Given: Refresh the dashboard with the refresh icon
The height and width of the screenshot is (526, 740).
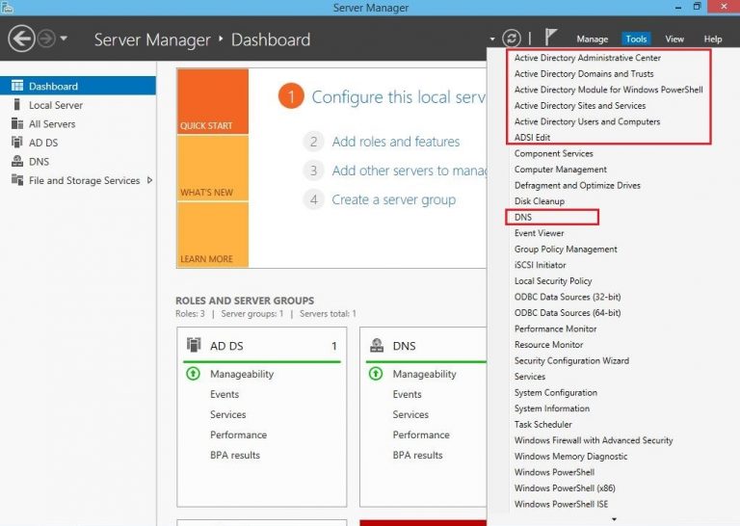Looking at the screenshot, I should coord(512,39).
